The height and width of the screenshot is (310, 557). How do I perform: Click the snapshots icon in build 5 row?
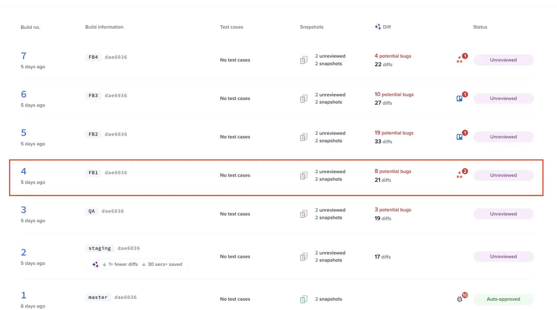coord(304,137)
